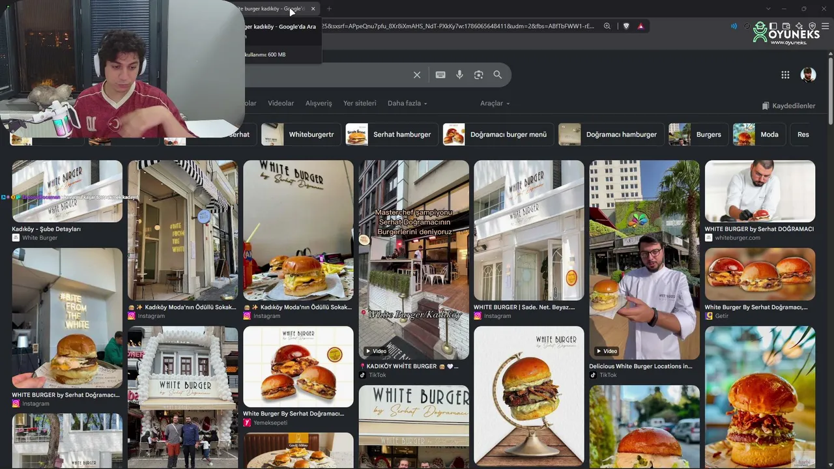Start voice search with microphone

point(459,75)
